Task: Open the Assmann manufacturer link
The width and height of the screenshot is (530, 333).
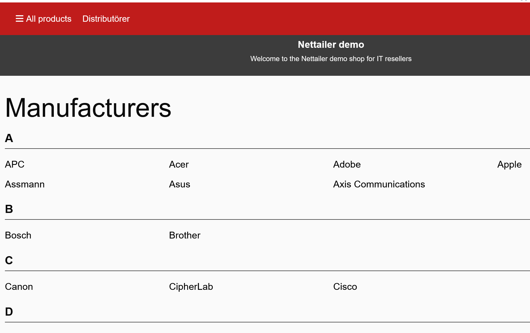Action: tap(25, 184)
